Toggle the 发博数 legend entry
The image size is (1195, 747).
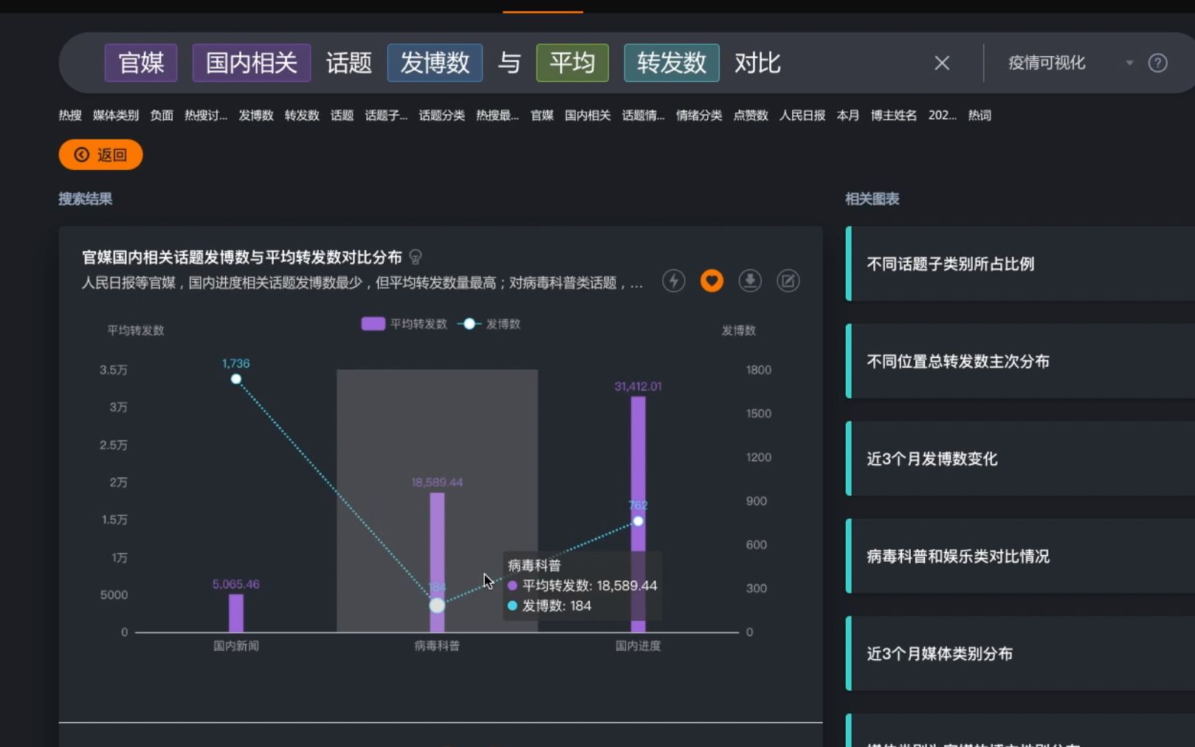pos(489,324)
